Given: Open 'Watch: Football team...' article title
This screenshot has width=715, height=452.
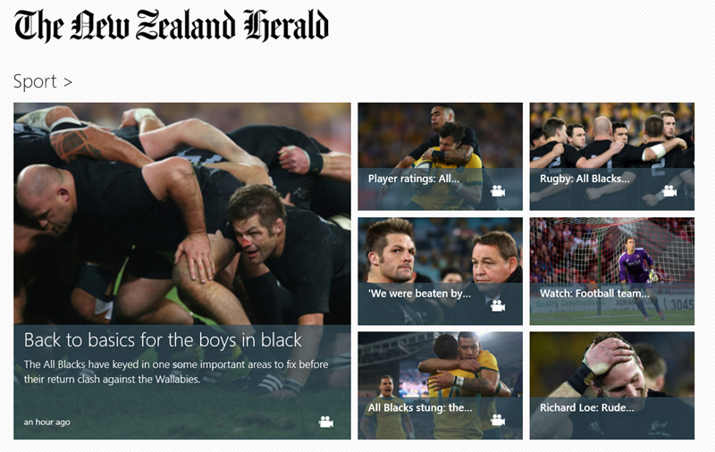Looking at the screenshot, I should [x=594, y=293].
